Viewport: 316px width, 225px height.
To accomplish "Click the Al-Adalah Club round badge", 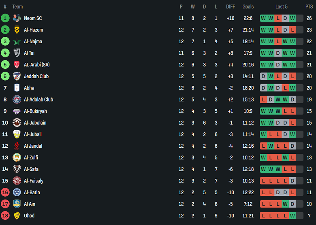I will pos(17,100).
